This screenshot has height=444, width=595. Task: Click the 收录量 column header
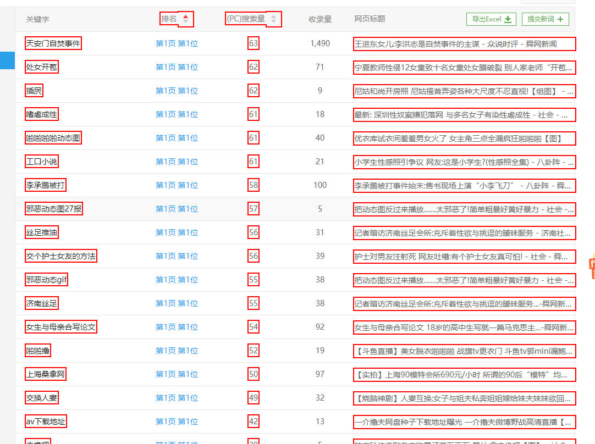tap(320, 19)
